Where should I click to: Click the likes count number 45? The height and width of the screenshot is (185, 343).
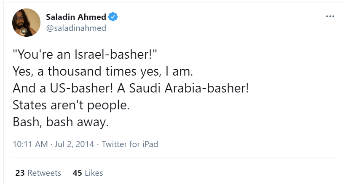tap(77, 173)
